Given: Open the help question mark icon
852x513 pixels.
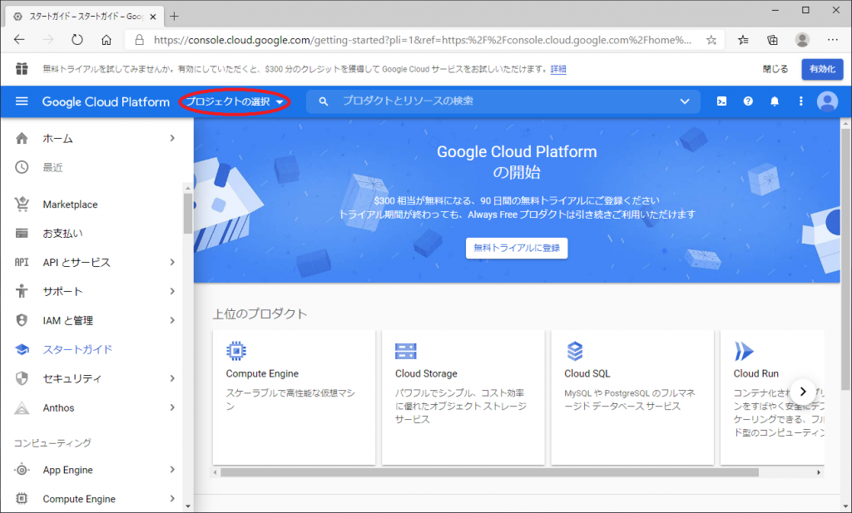Looking at the screenshot, I should coord(748,101).
